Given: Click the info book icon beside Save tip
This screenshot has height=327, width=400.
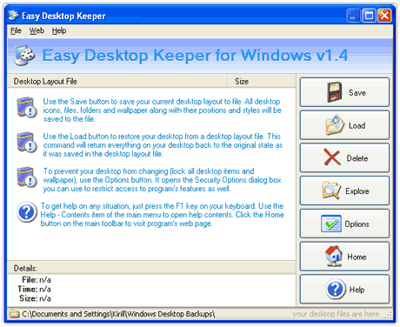Looking at the screenshot, I should pos(27,108).
